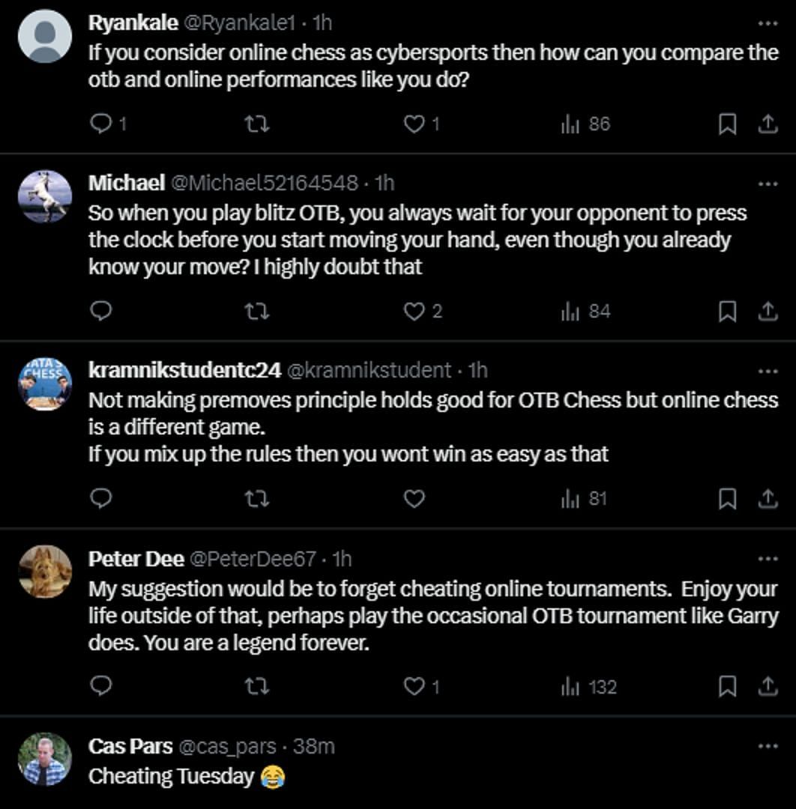The width and height of the screenshot is (796, 809).
Task: Click Michael's horse profile picture
Action: [x=45, y=196]
